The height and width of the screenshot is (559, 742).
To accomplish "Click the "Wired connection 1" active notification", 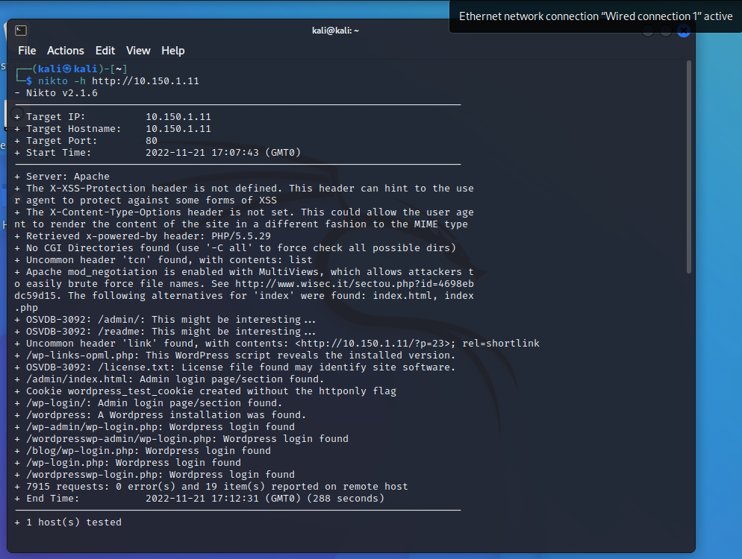I will [x=595, y=16].
